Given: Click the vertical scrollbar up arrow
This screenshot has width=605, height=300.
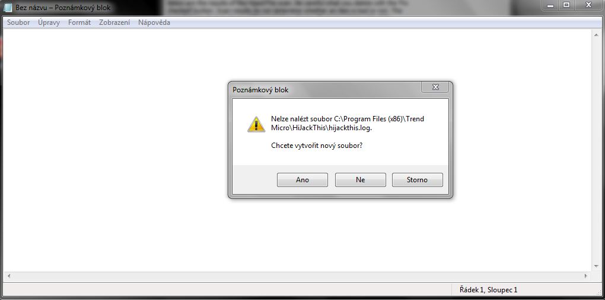Looking at the screenshot, I should (596, 35).
